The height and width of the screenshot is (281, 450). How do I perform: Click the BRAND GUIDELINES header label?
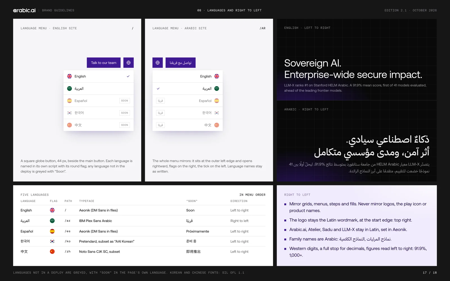[58, 10]
